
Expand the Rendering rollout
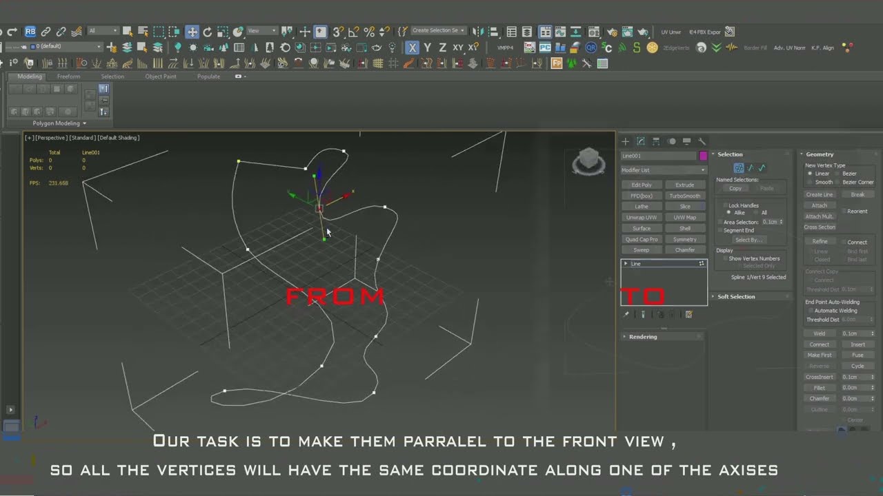pos(643,337)
